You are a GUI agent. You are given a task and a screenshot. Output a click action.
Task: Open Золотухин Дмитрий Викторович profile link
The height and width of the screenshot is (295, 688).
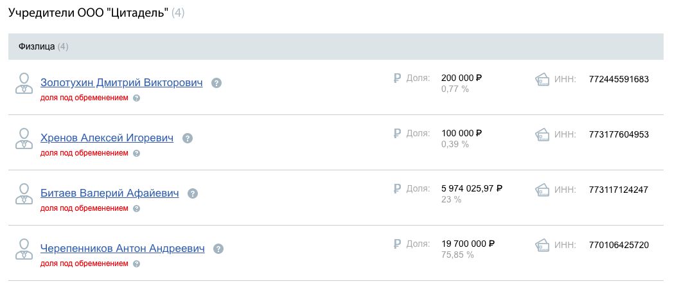(121, 83)
